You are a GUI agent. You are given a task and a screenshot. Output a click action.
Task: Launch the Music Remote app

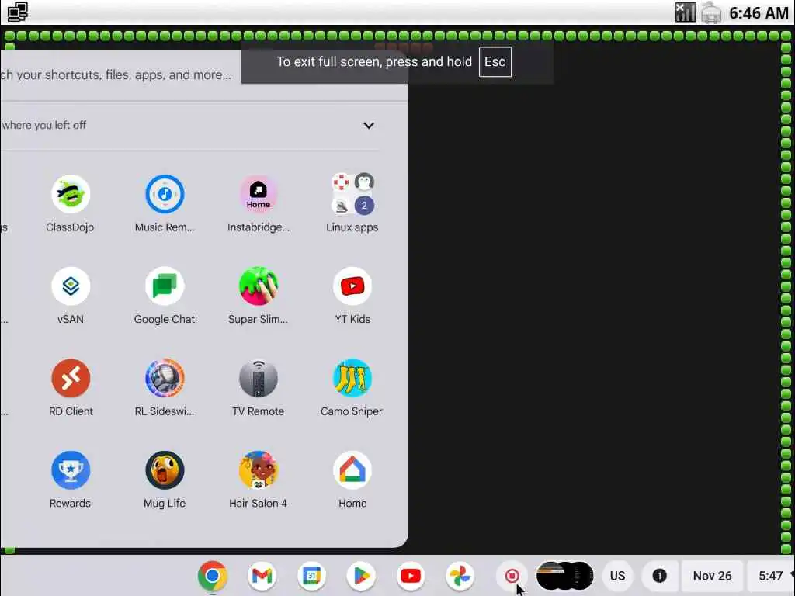(165, 194)
